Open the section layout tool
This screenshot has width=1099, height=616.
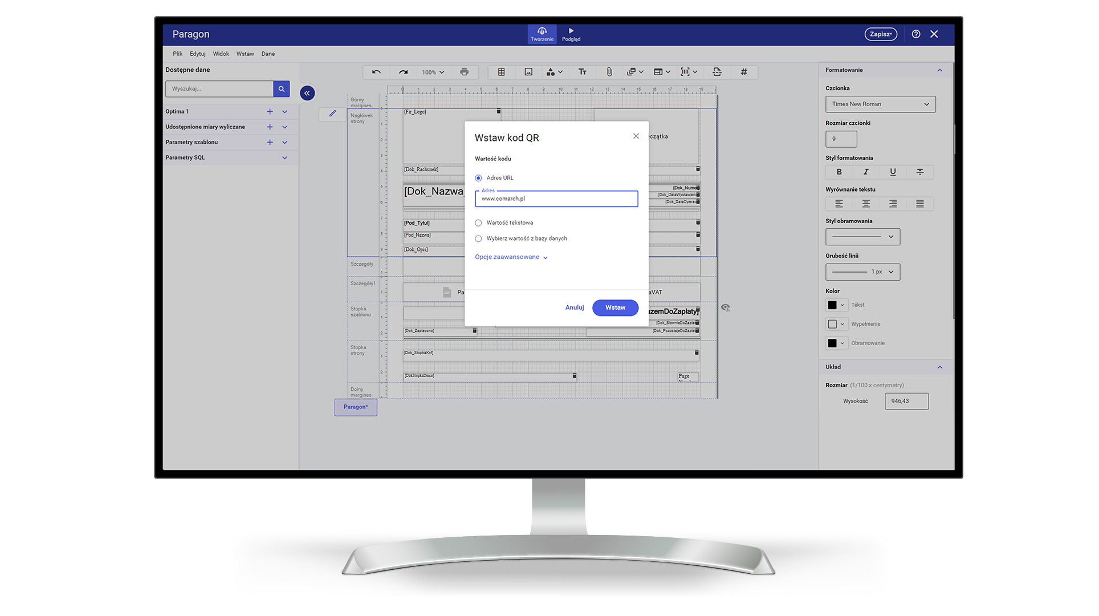click(x=661, y=72)
